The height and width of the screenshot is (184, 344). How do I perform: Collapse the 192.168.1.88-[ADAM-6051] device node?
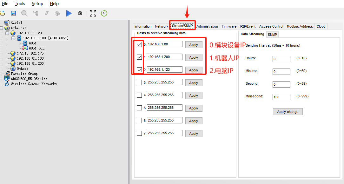(x=13, y=38)
